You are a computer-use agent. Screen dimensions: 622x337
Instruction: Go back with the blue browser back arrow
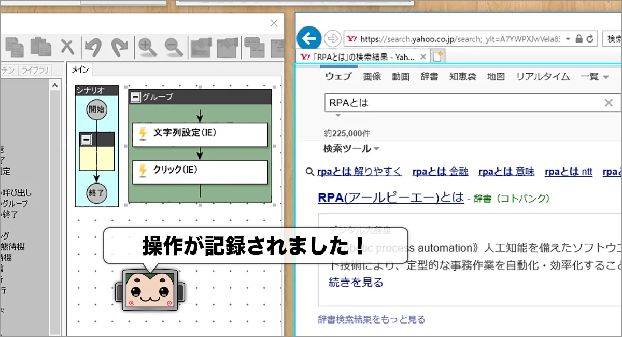coord(309,38)
